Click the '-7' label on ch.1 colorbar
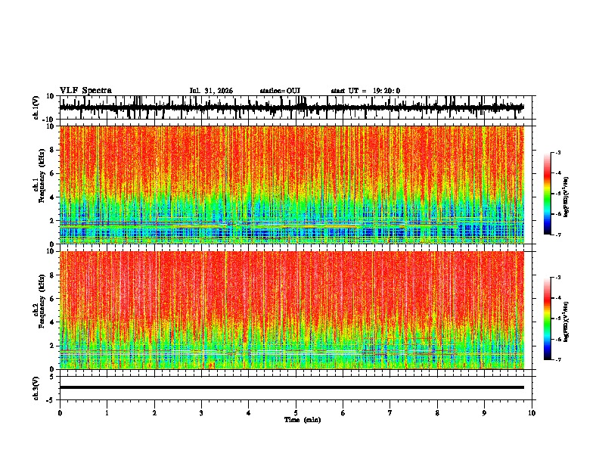The width and height of the screenshot is (599, 463). pos(557,235)
